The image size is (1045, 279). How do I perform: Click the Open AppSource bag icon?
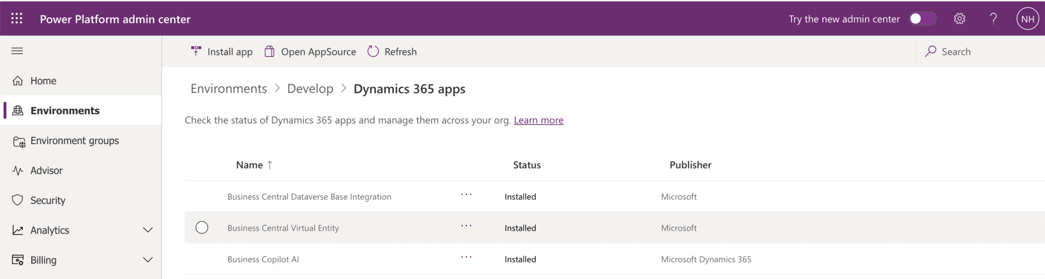coord(270,51)
